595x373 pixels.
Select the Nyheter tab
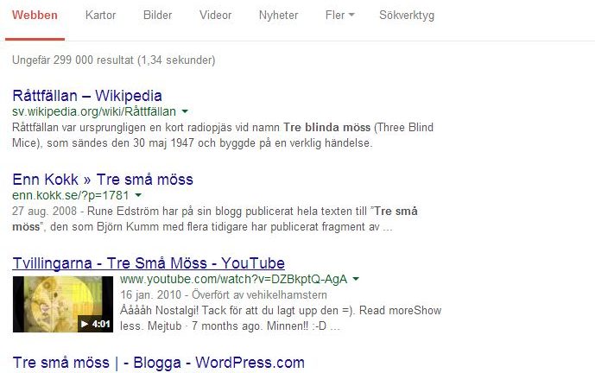(x=279, y=16)
